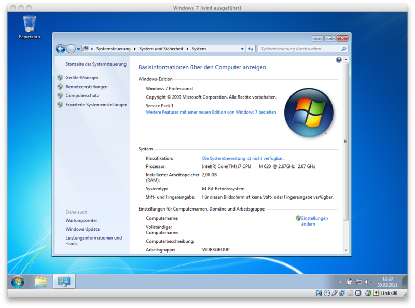Screen dimensions: 415x308
Task: Click the VirtualBox shared folders status icon
Action: coord(351,293)
